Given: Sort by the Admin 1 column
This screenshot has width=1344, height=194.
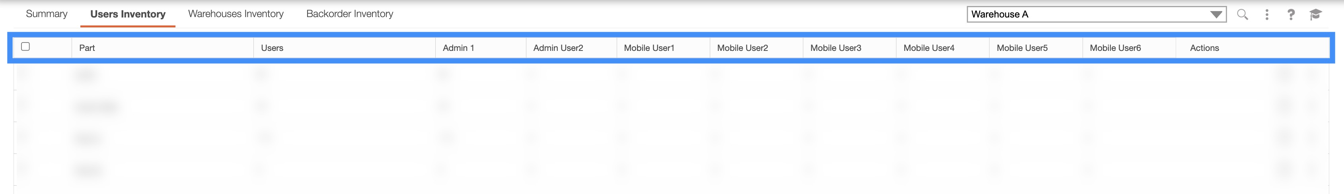Looking at the screenshot, I should (459, 48).
